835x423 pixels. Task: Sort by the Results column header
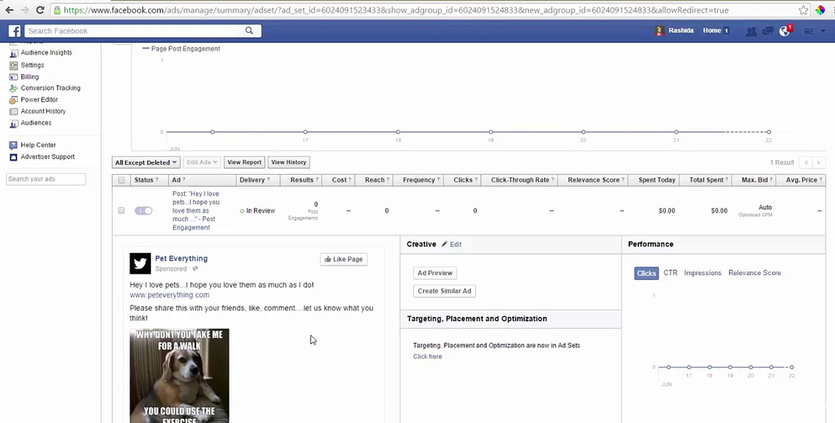point(301,180)
